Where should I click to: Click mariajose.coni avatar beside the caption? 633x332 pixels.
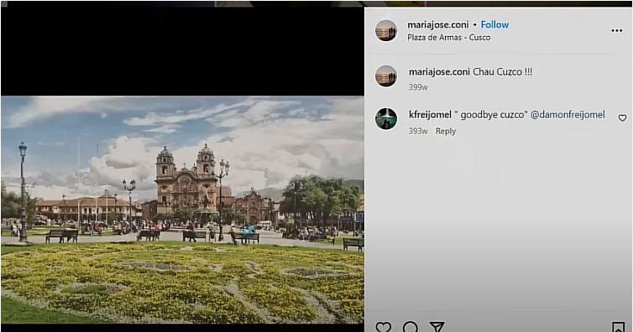click(x=386, y=76)
